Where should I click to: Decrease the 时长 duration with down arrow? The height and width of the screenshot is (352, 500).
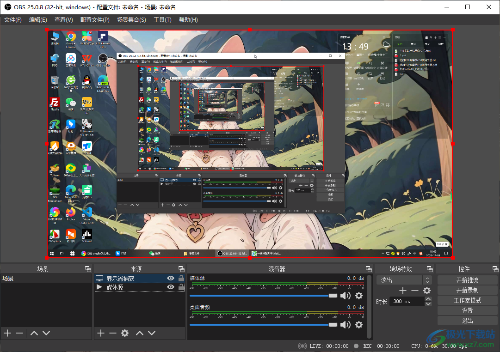(x=428, y=303)
